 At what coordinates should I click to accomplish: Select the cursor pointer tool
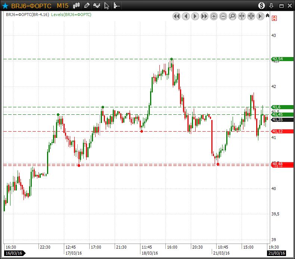click(x=107, y=6)
